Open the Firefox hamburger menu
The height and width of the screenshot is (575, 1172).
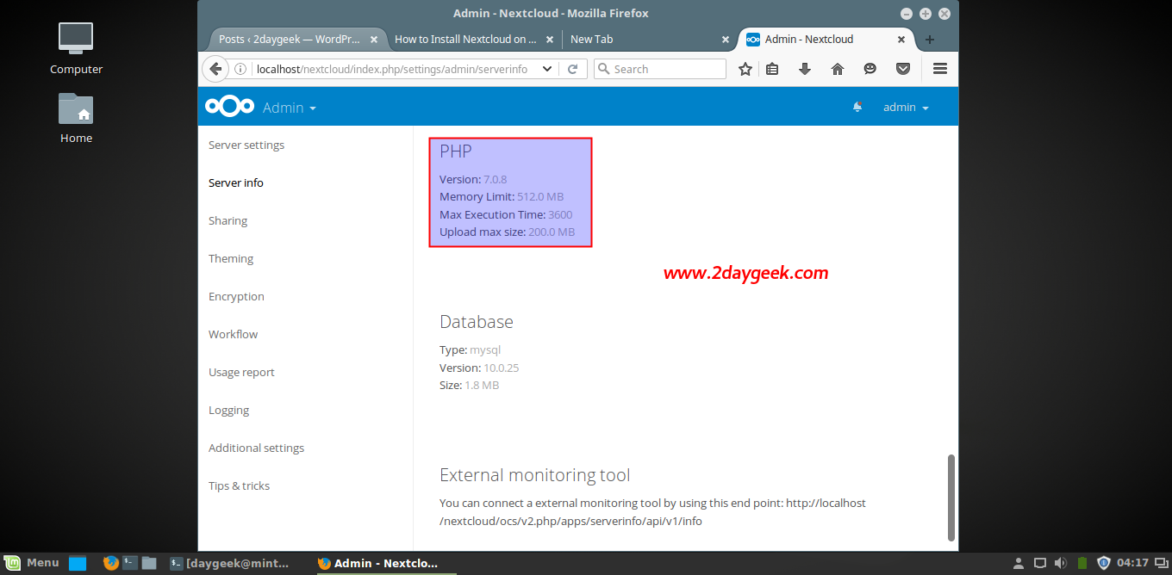pyautogui.click(x=940, y=69)
